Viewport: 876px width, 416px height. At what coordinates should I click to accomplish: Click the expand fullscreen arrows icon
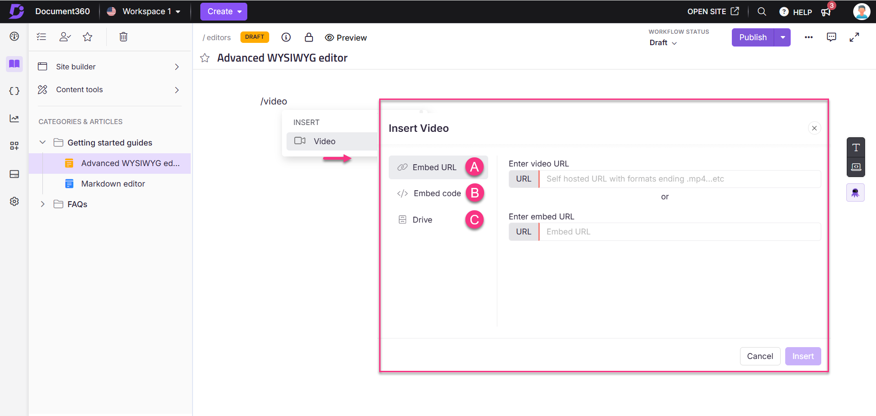(x=854, y=37)
